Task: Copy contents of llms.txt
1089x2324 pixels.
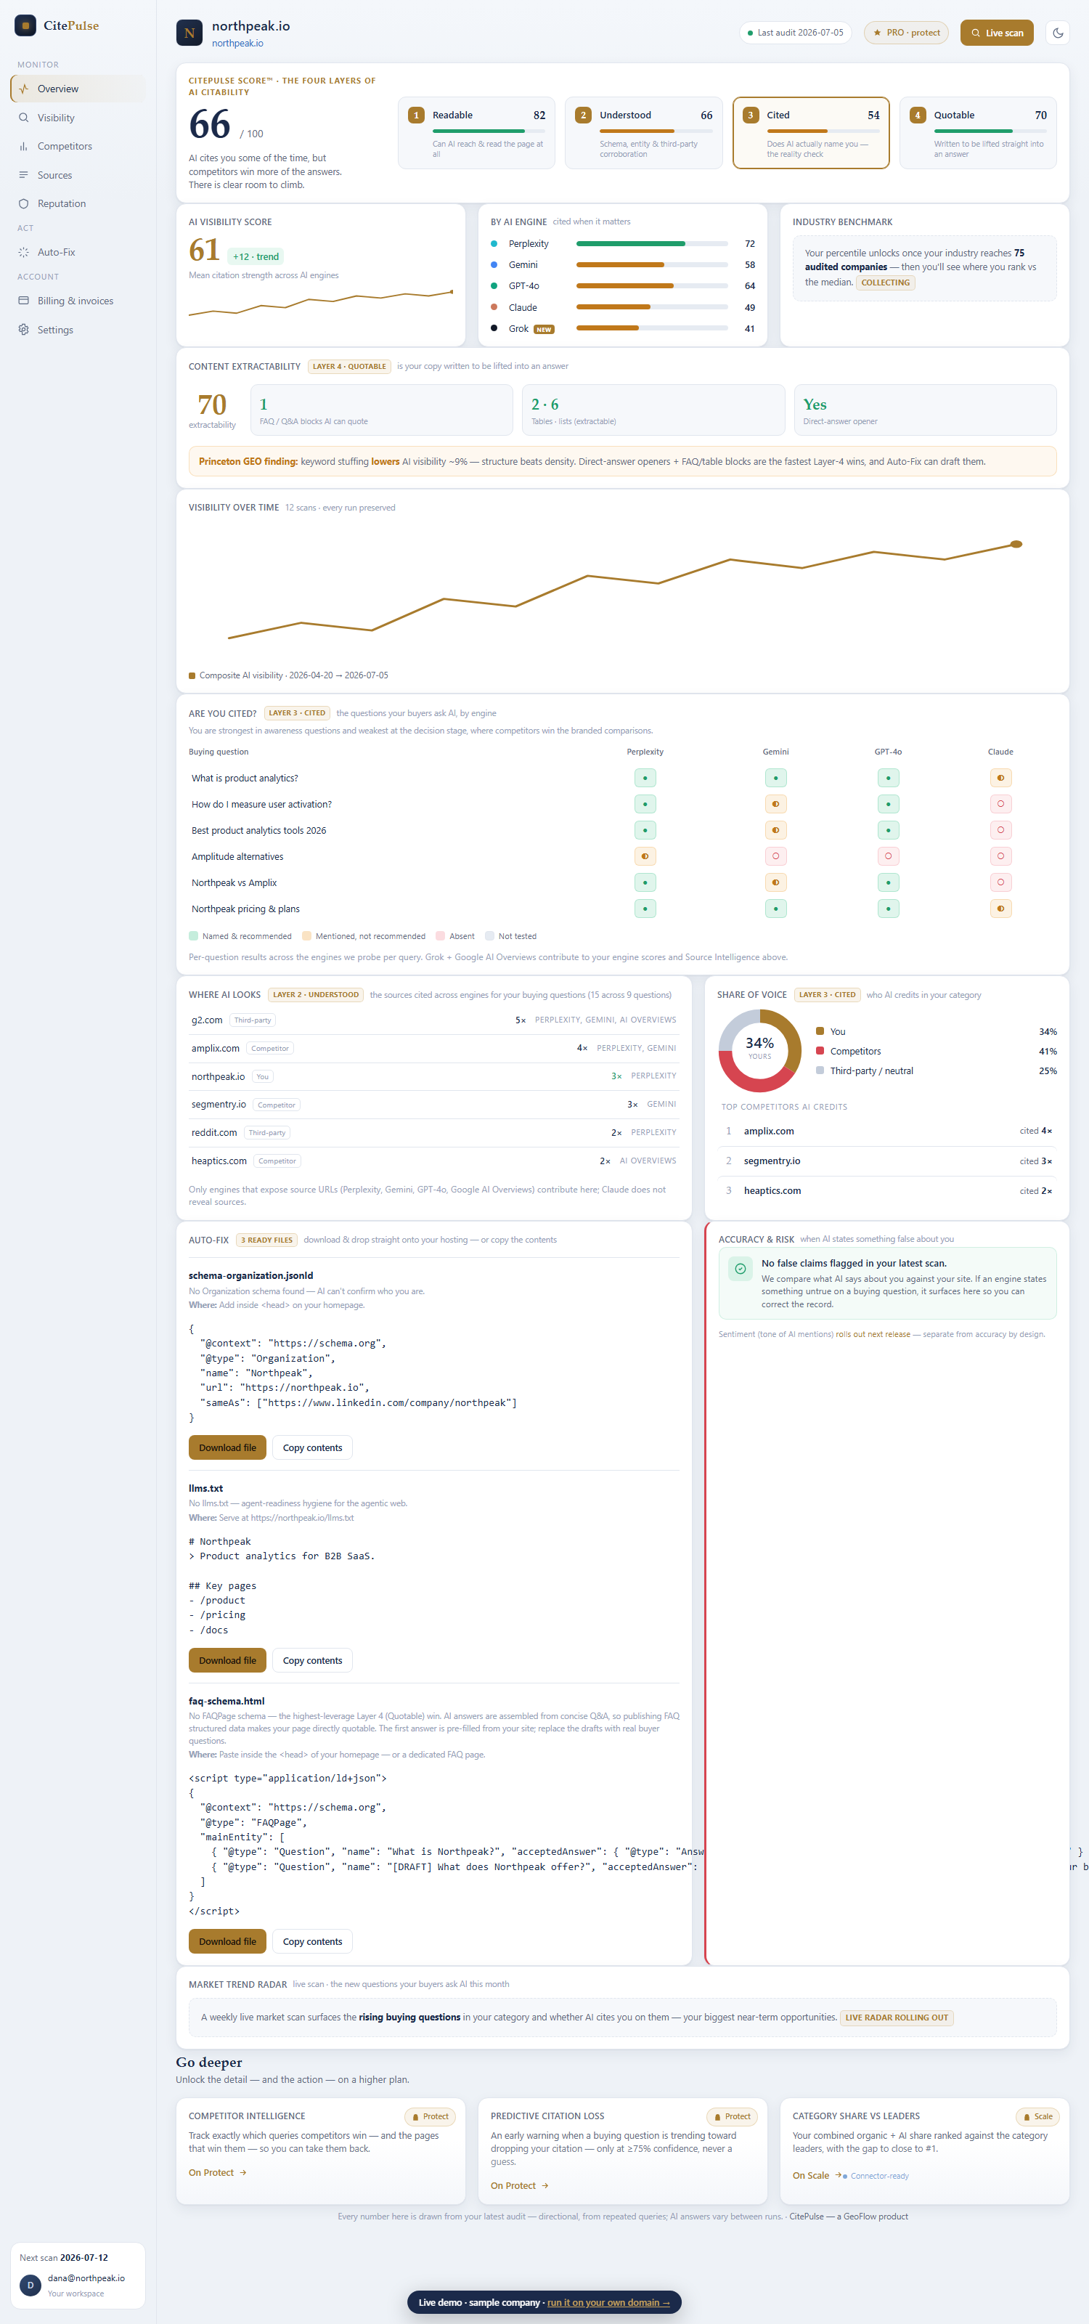Action: coord(312,1660)
